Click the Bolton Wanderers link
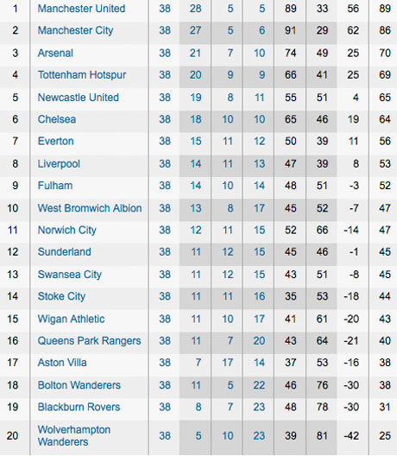This screenshot has height=456, width=397. point(79,385)
